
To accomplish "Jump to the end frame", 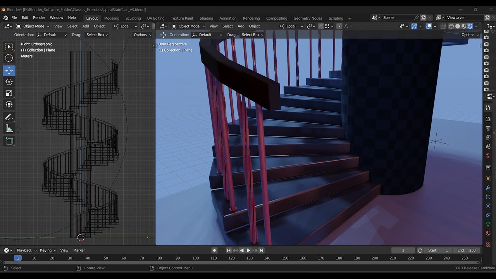I will tap(262, 250).
